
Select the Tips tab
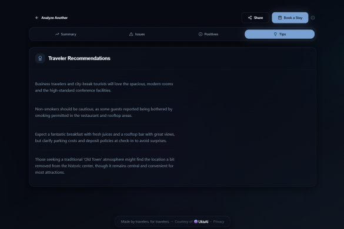[x=279, y=34]
